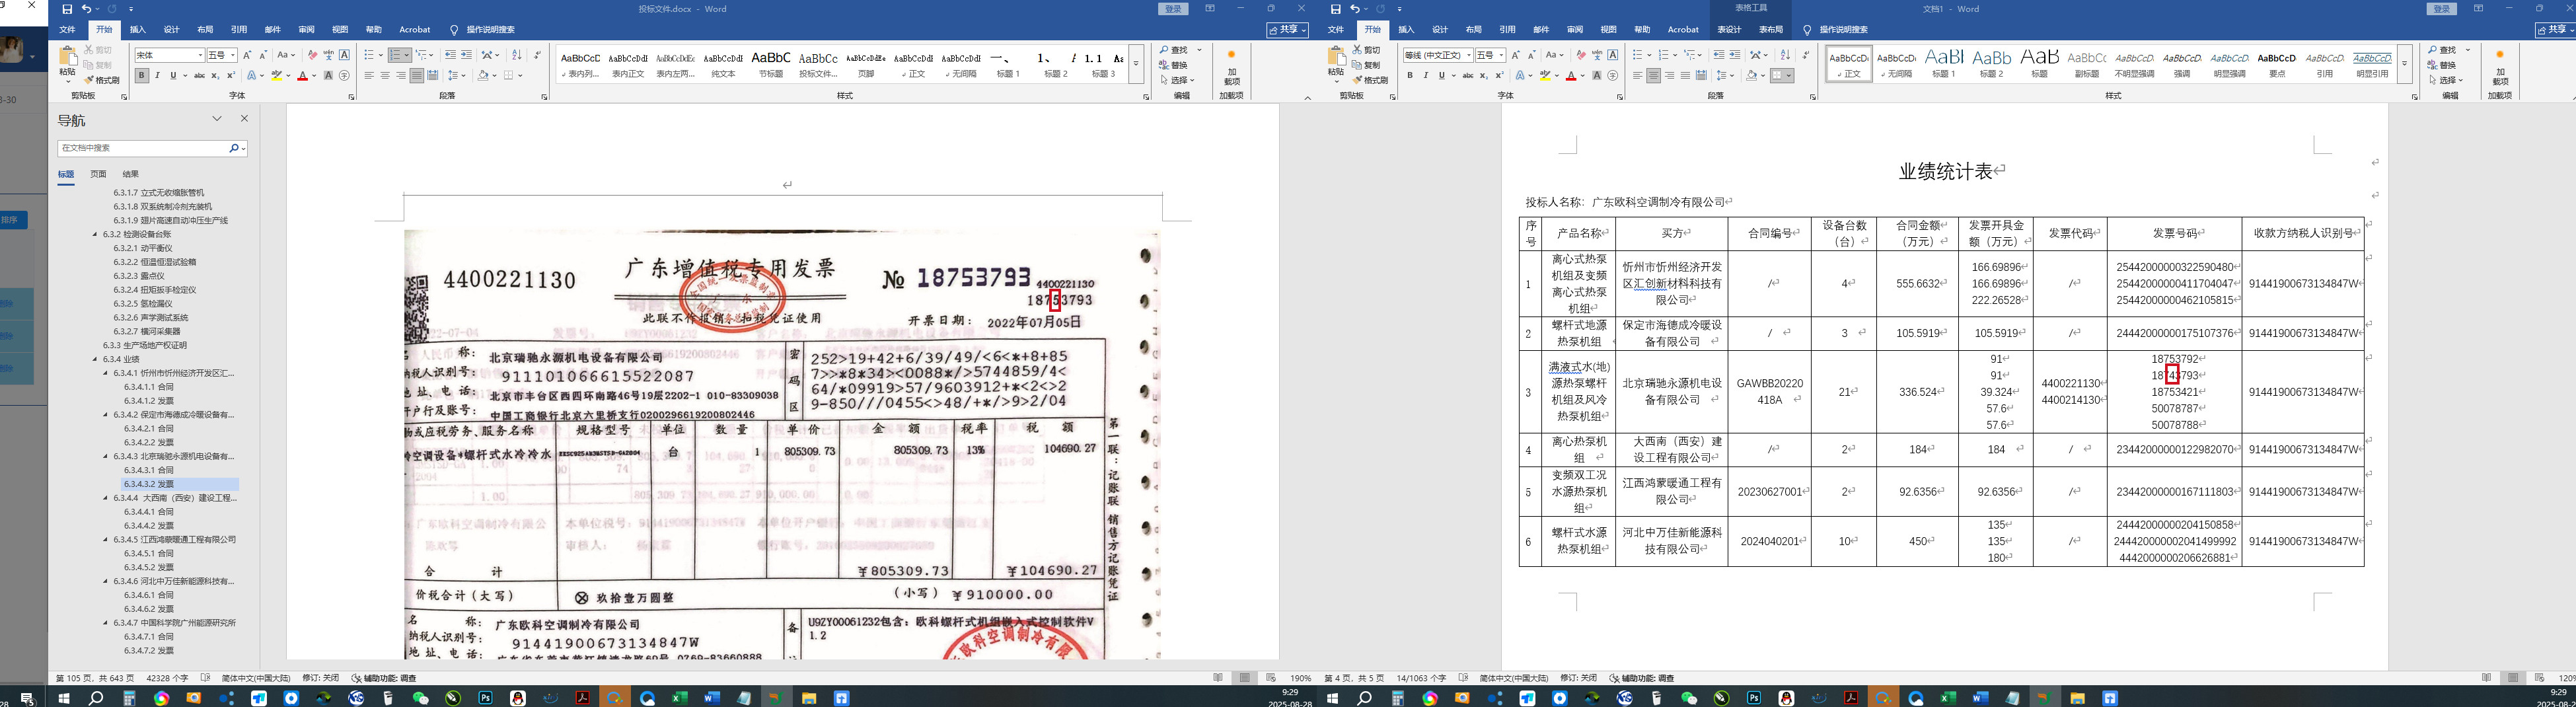The image size is (2576, 707).
Task: Apply 标题 1 style in 文档1 window
Action: (x=1944, y=63)
